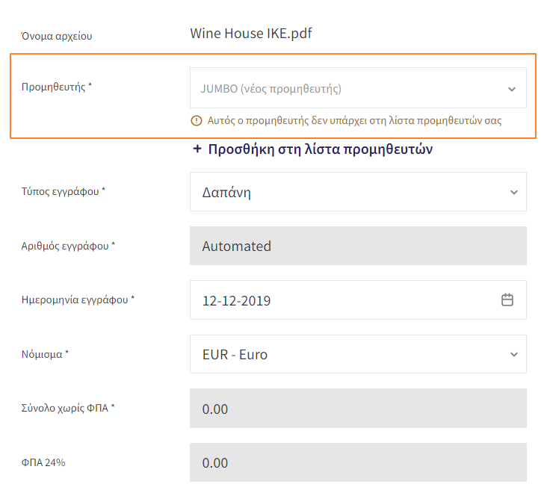Viewport: 541px width, 493px height.
Task: Click the ΦΠΑ 24% amount field
Action: pyautogui.click(x=358, y=462)
